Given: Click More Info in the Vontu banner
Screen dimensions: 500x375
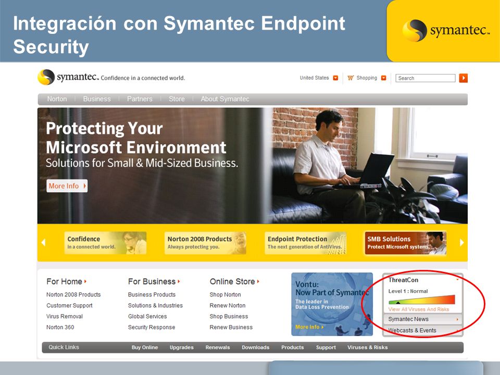Looking at the screenshot, I should [309, 327].
